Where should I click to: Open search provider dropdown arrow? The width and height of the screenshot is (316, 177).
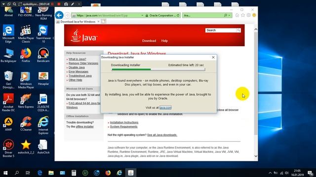pyautogui.click(x=229, y=15)
